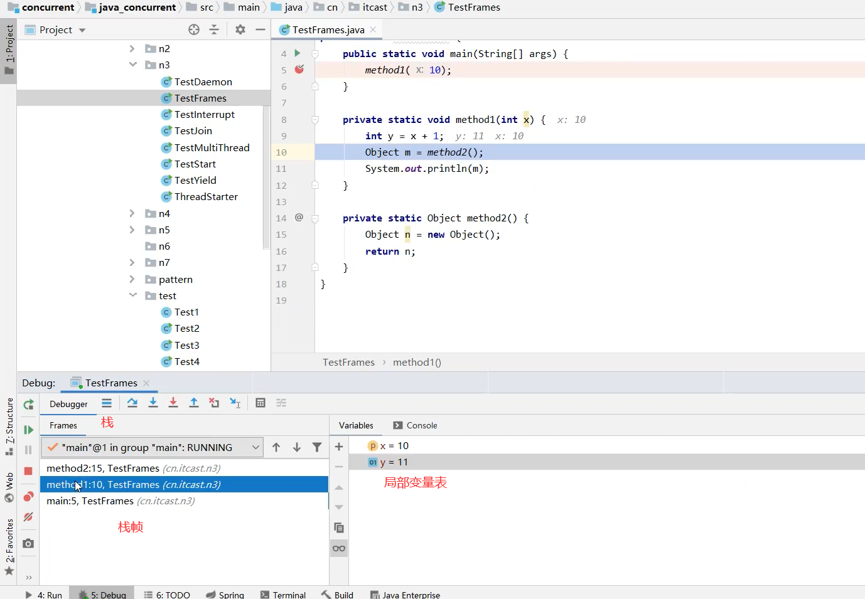Open thread selector main RUNNING dropdown
865x599 pixels.
(153, 447)
